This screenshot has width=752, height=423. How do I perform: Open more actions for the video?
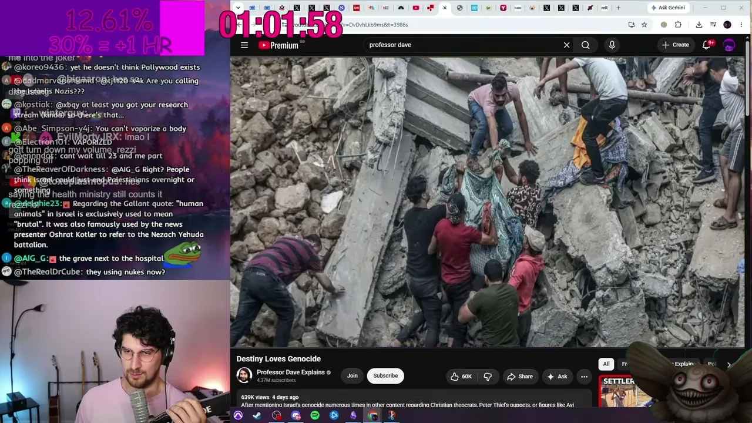tap(584, 377)
